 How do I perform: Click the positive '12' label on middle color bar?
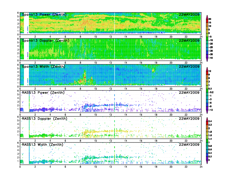click(210, 71)
